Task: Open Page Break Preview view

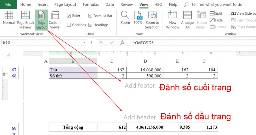Action: 26,20
